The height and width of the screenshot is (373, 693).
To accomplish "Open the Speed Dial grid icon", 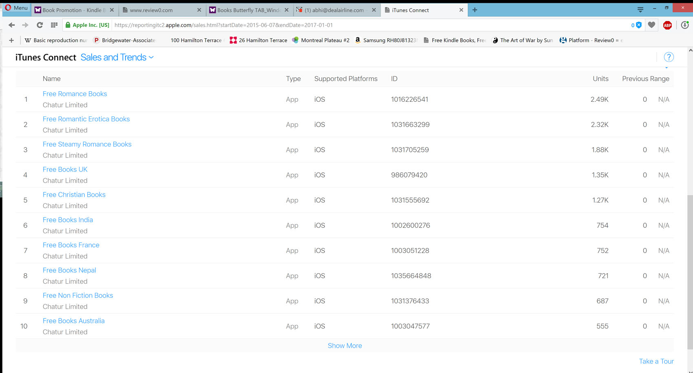I will [54, 25].
